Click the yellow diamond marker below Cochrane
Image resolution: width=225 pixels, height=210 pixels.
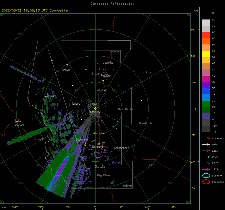point(85,144)
